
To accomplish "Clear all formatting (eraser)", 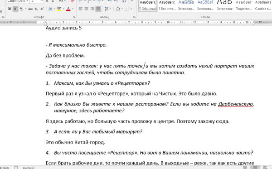I will pyautogui.click(x=73, y=1).
